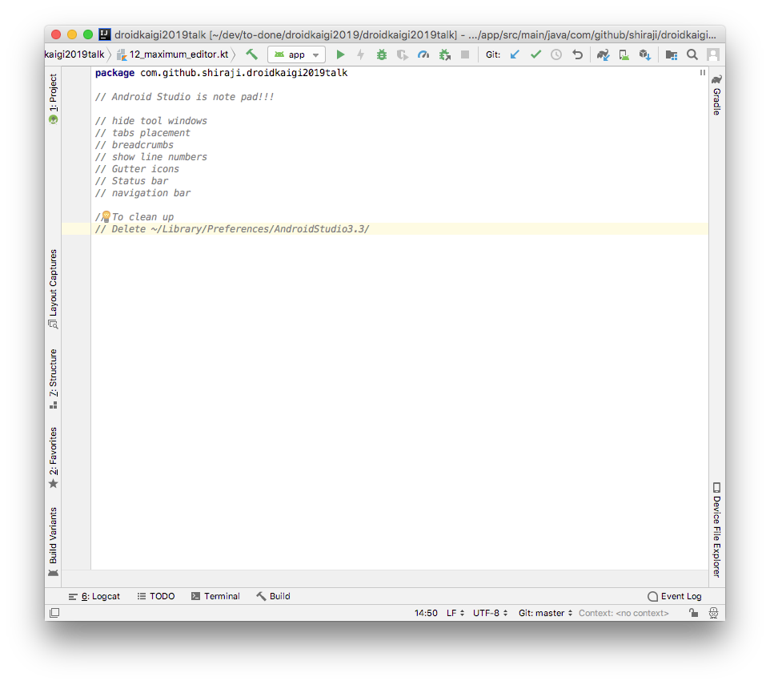Click the 14:50 cursor position indicator

(426, 613)
